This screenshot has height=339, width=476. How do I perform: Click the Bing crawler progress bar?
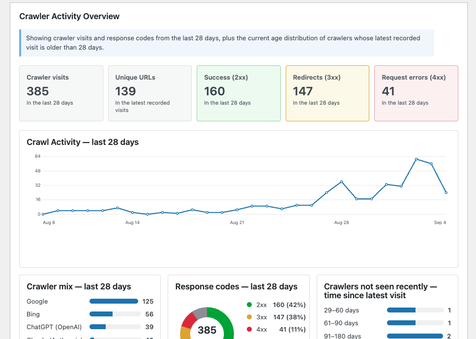(116, 314)
